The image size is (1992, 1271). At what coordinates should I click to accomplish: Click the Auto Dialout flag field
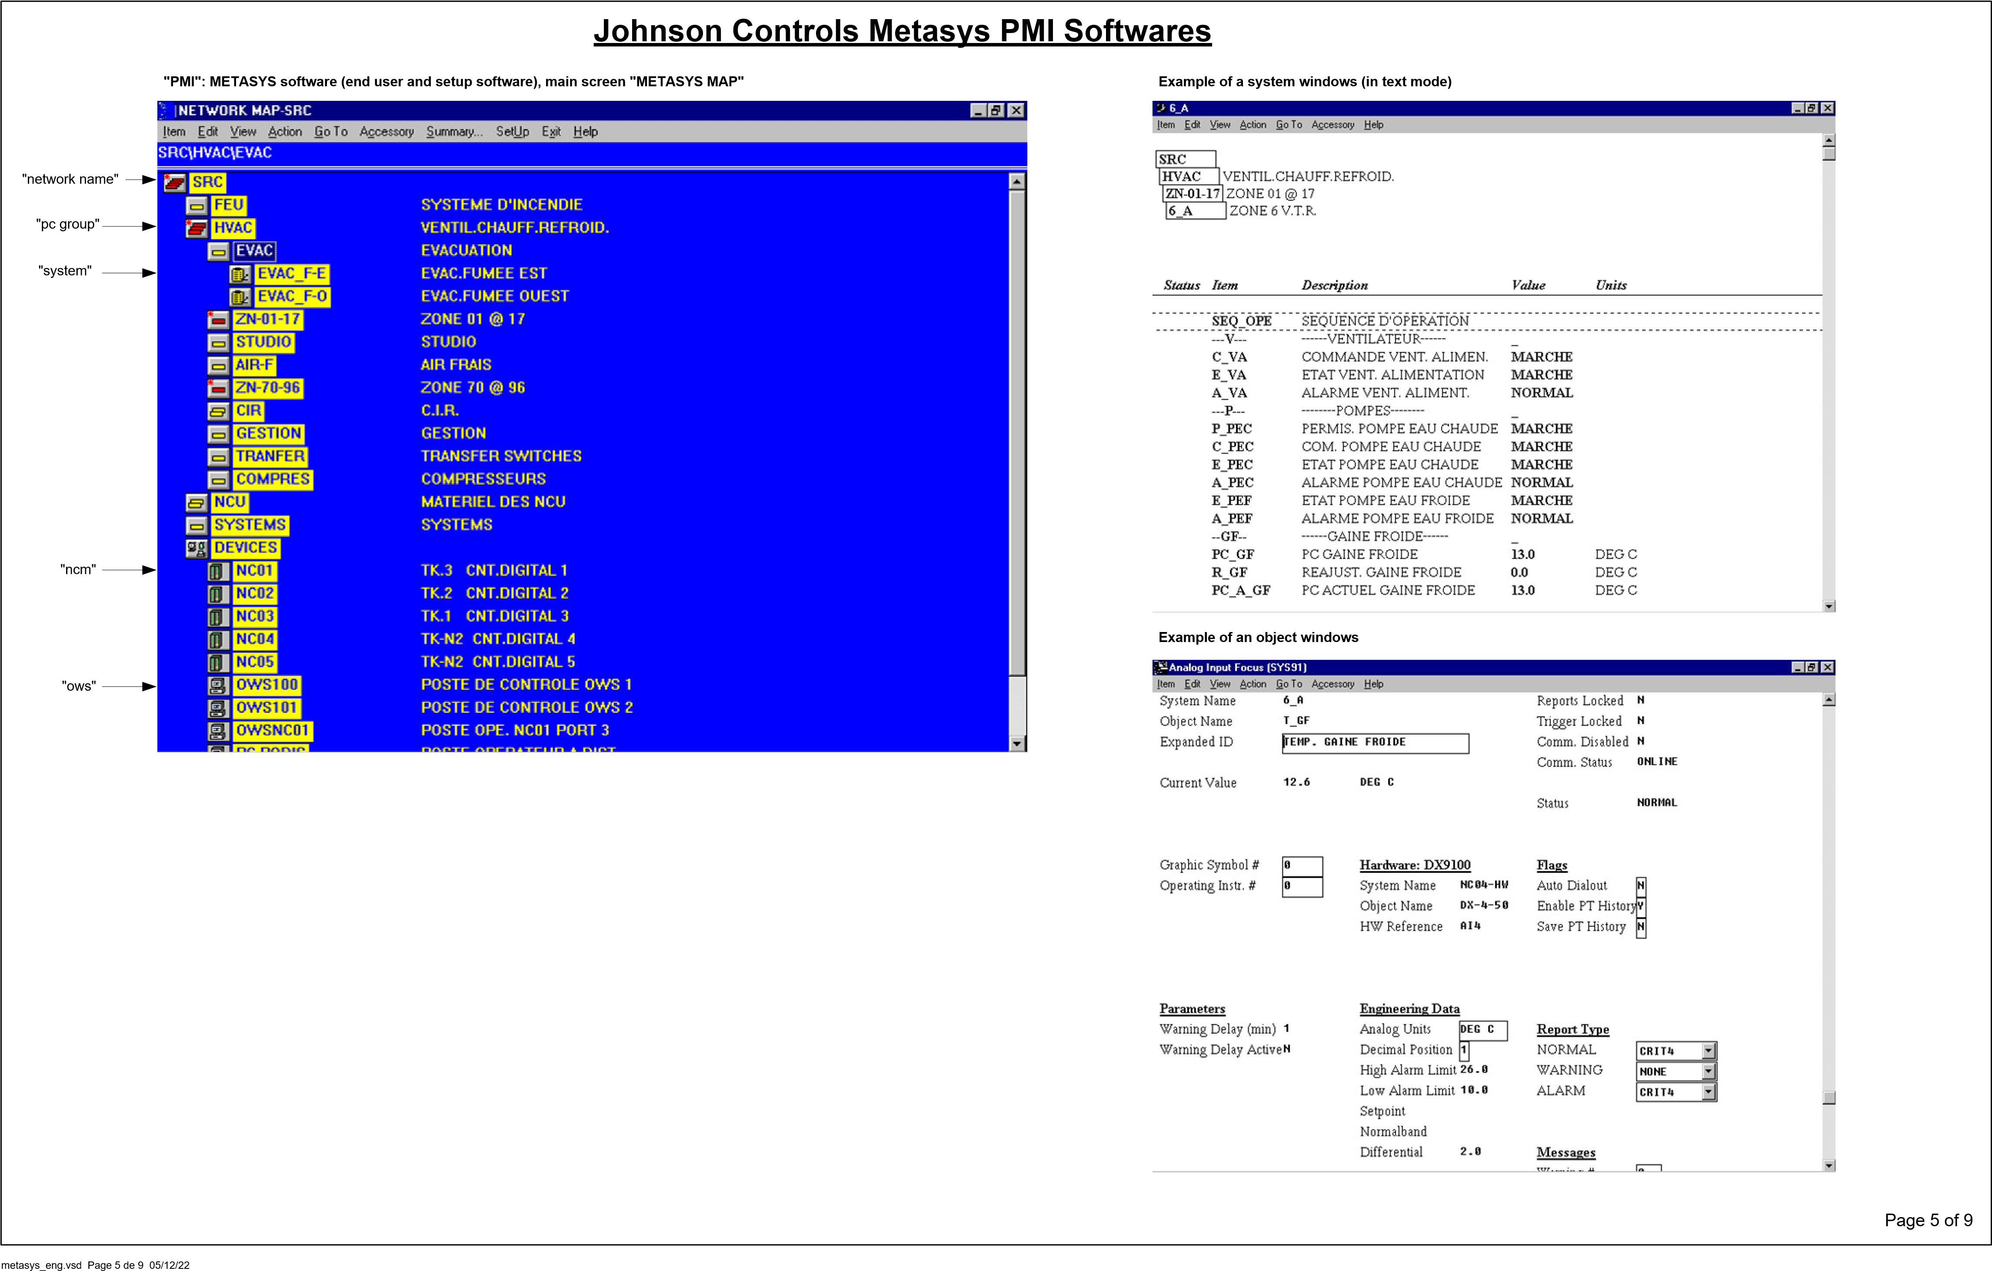coord(1641,886)
